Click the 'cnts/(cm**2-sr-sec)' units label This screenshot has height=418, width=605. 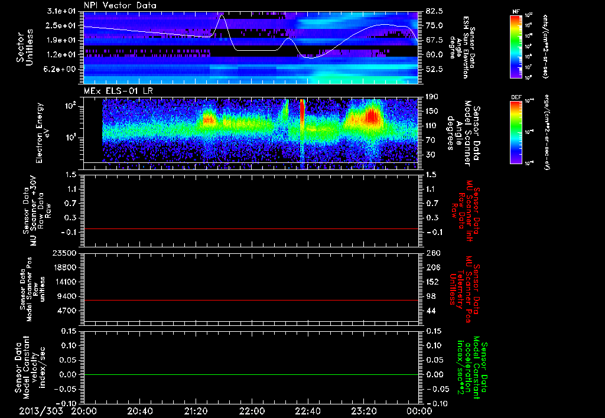click(545, 47)
